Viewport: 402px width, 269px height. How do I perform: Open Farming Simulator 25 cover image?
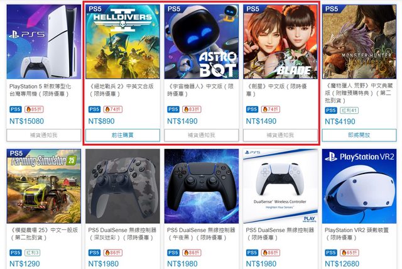(43, 186)
